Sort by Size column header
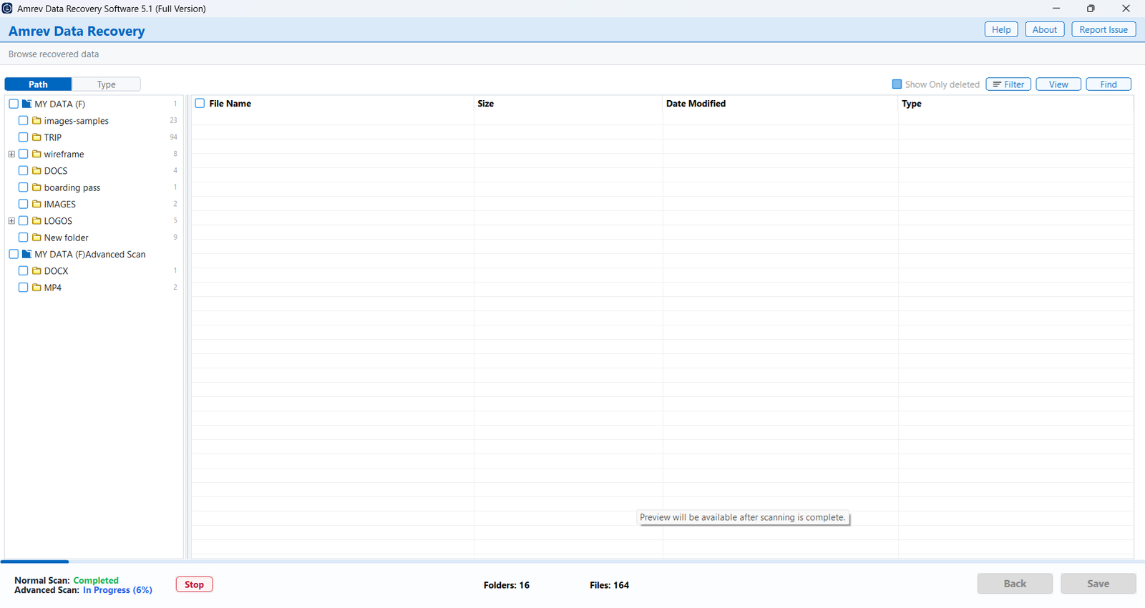The width and height of the screenshot is (1145, 608). 486,104
